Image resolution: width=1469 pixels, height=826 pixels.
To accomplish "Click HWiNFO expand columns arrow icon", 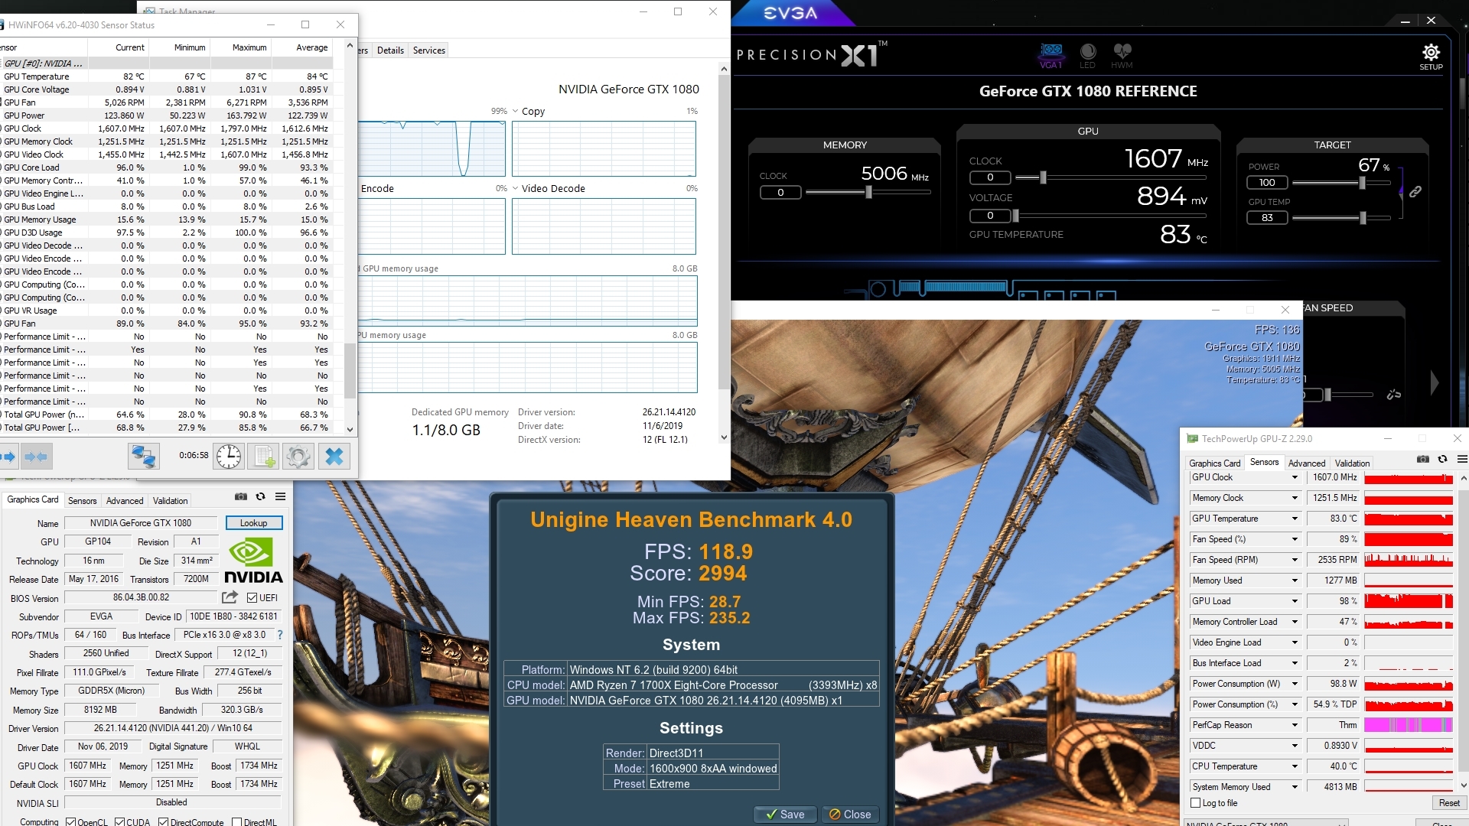I will pos(8,457).
